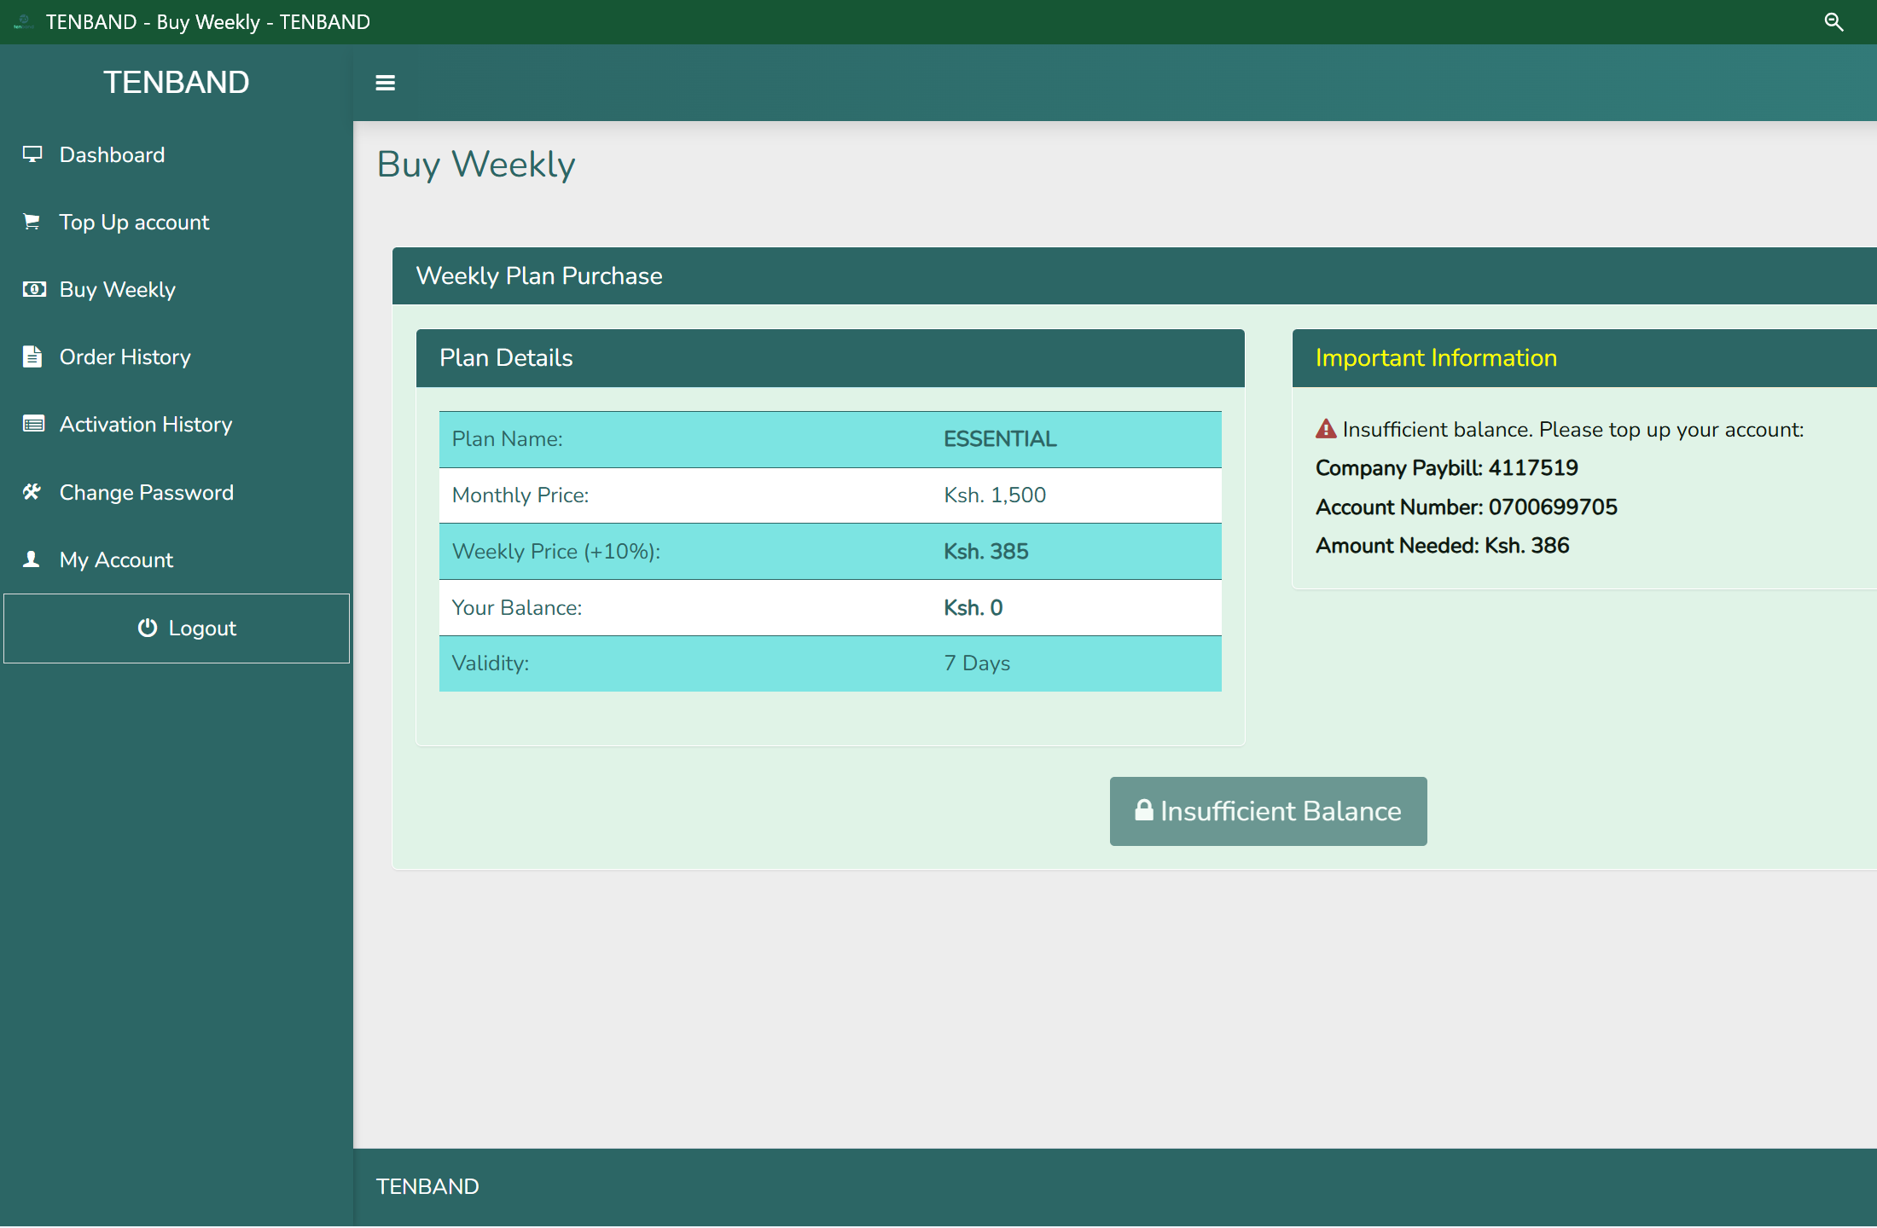Click the TENBAND footer text
Image resolution: width=1877 pixels, height=1228 pixels.
tap(427, 1186)
